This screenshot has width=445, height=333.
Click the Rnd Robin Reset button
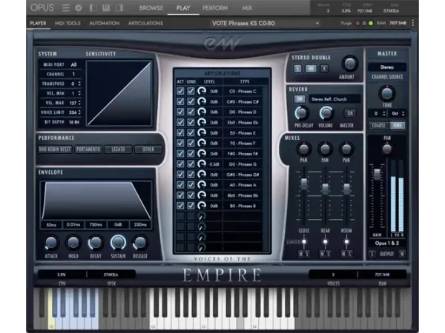[55, 149]
